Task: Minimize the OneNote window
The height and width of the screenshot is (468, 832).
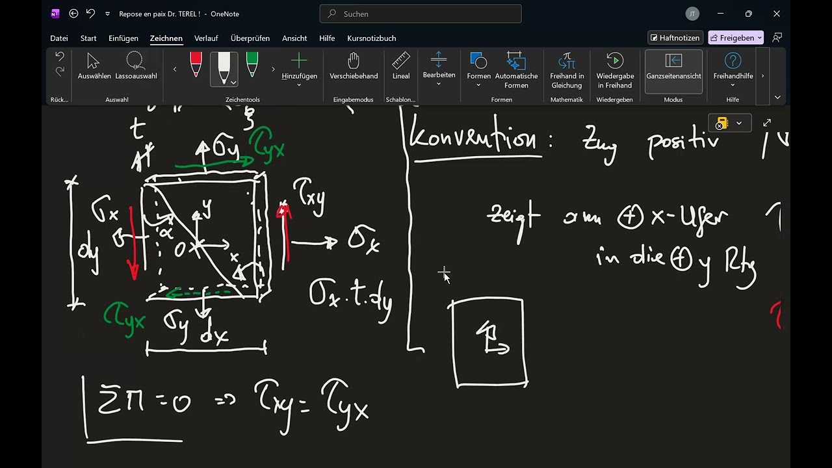Action: coord(720,14)
